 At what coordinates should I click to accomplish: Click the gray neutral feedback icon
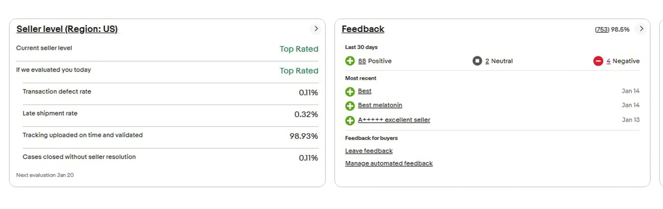click(477, 61)
